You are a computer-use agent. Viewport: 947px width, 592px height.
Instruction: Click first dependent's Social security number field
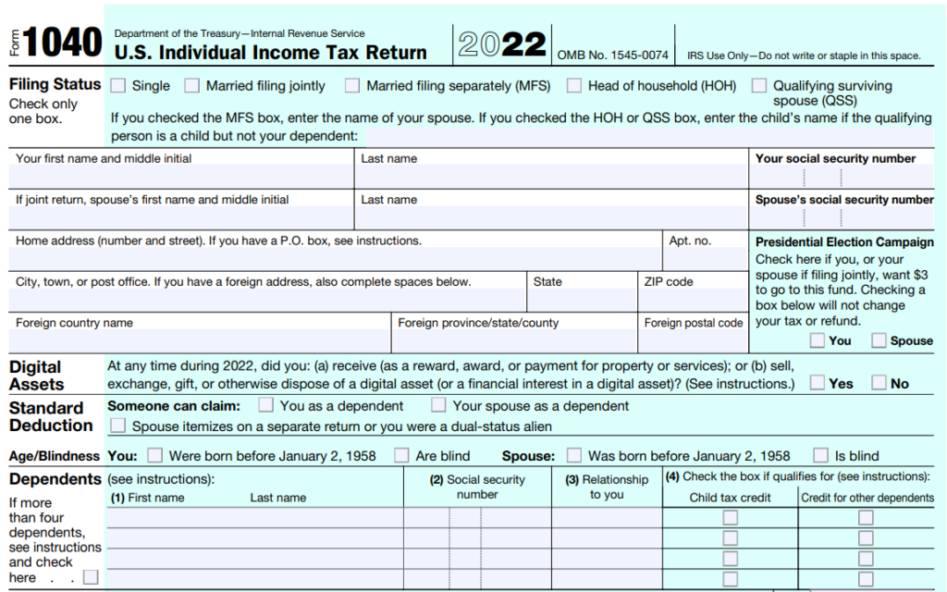pyautogui.click(x=478, y=518)
